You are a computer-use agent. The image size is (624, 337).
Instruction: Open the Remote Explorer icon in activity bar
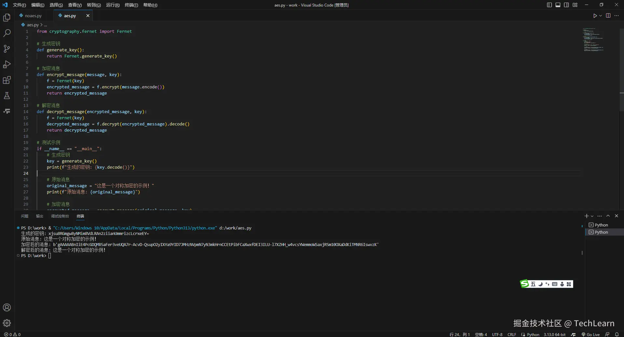(7, 111)
